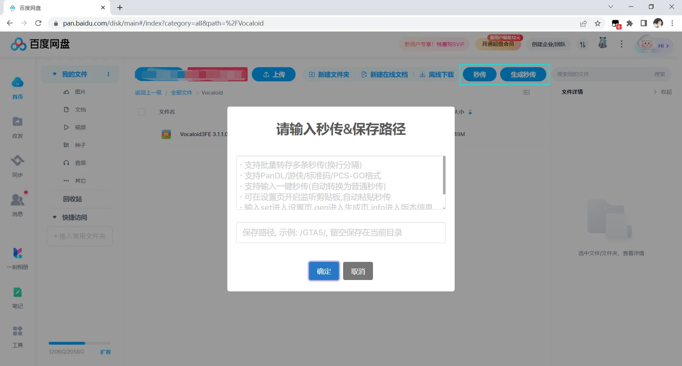Select the 视频 category

tap(80, 128)
